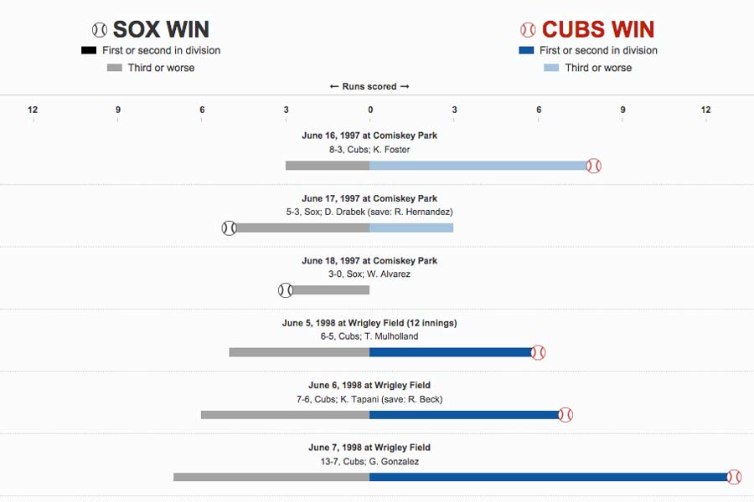Click the baseball marker for the June 18, 1997 game

286,290
